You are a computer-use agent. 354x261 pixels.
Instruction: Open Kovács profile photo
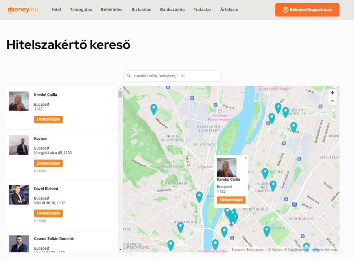pos(19,145)
